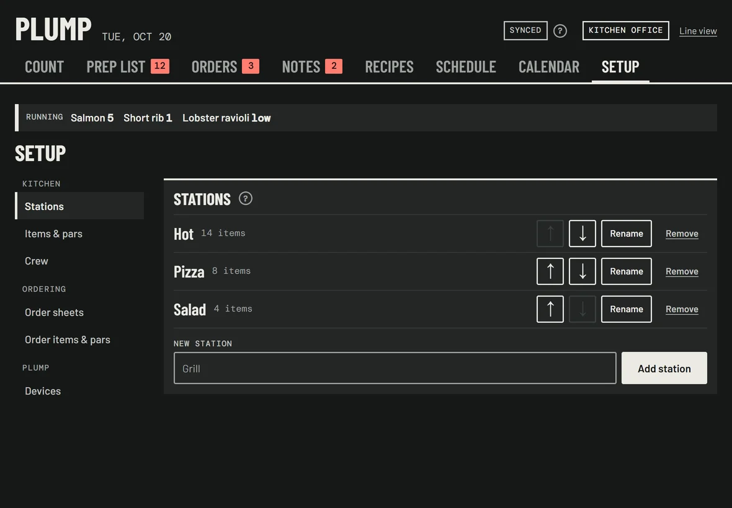
Task: Click the Notes badge showing 2
Action: 334,66
